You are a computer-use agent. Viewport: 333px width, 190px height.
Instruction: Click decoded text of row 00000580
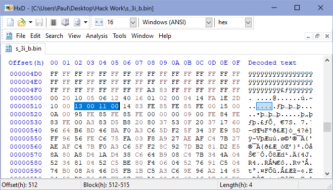(280, 163)
